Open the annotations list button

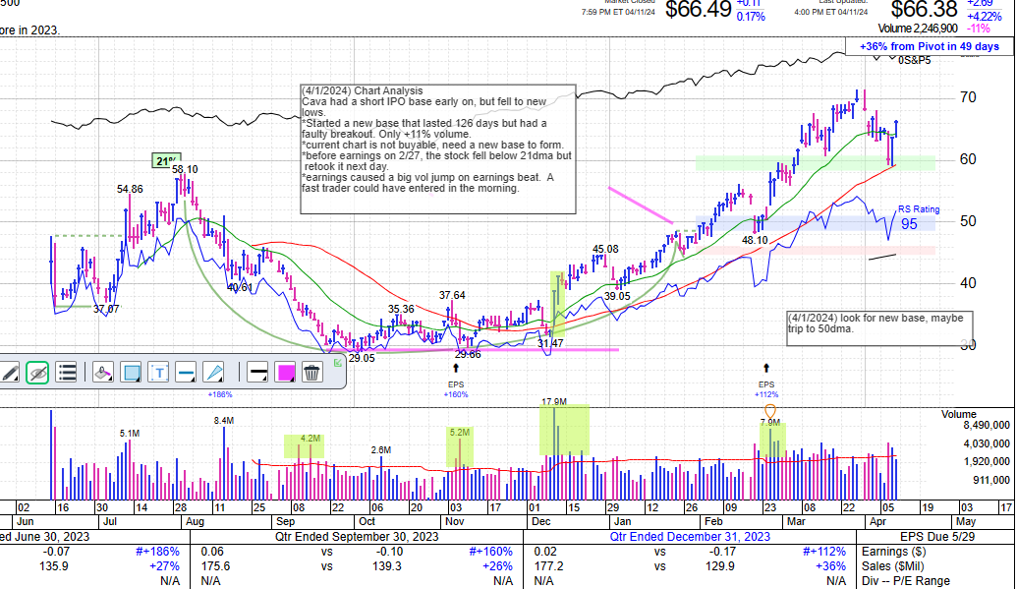pos(66,373)
